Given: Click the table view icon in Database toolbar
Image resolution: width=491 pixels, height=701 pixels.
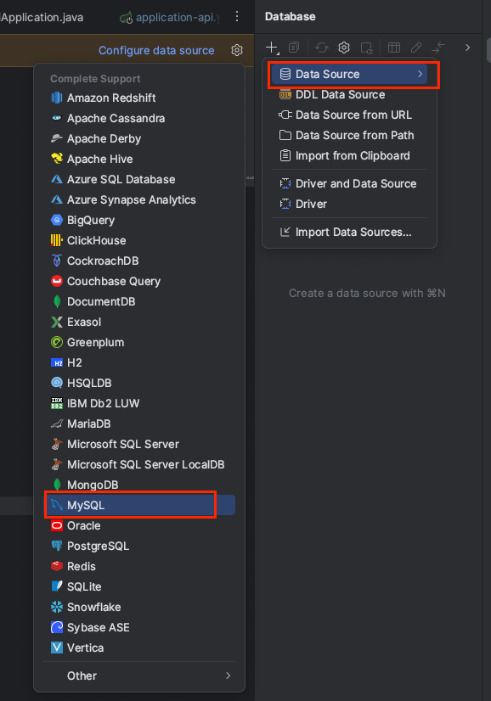Looking at the screenshot, I should click(x=394, y=48).
